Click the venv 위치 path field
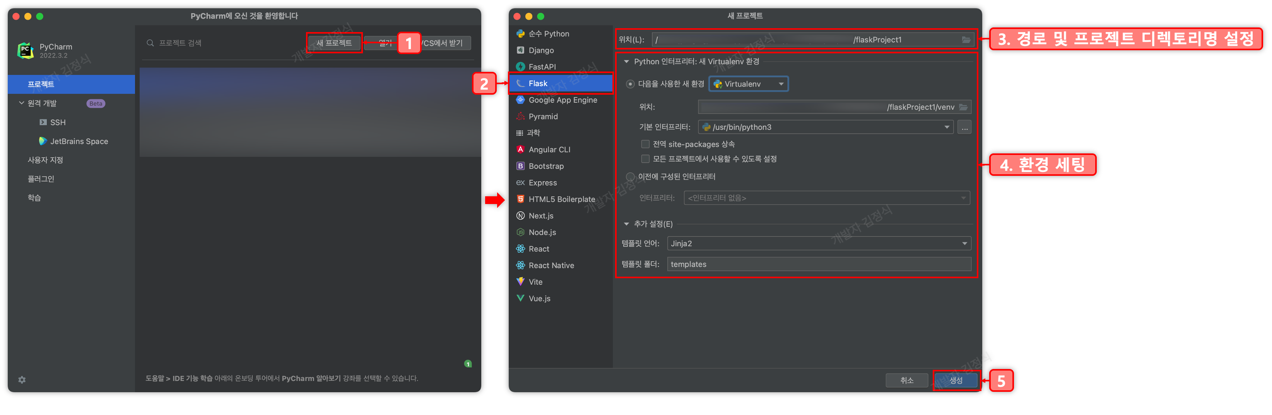 (x=834, y=107)
